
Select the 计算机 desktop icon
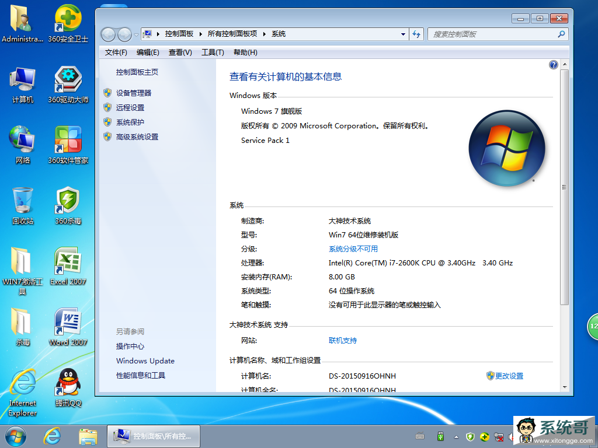23,85
